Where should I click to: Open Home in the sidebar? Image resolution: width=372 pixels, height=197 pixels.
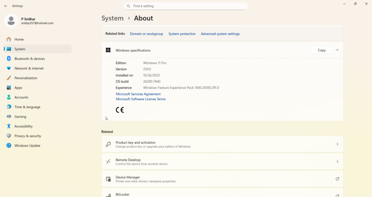(37, 39)
